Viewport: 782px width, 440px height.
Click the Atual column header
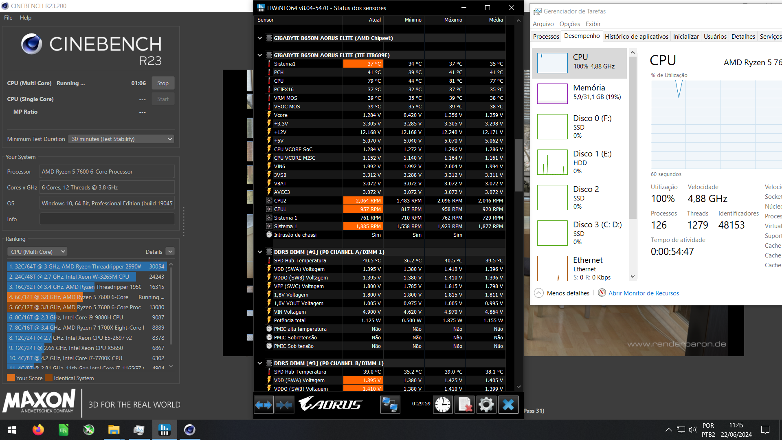tap(363, 20)
